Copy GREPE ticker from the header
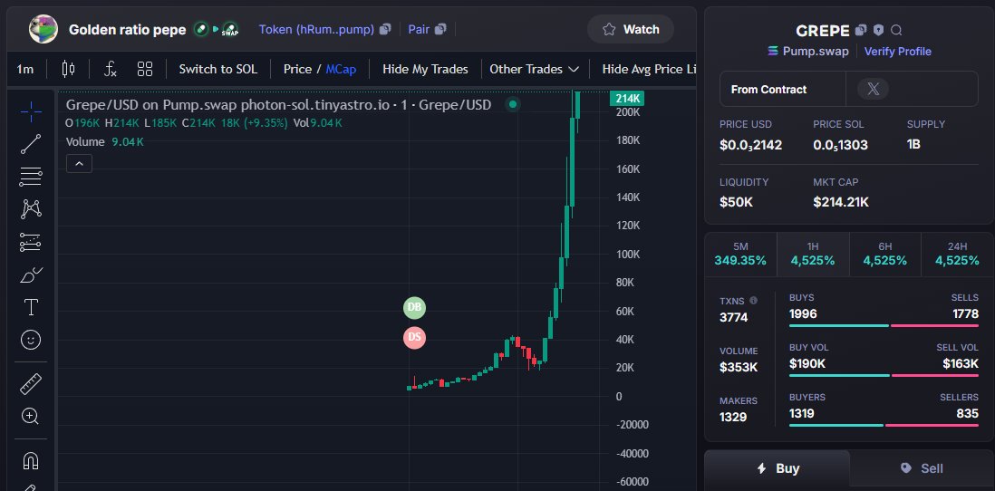 pos(861,30)
